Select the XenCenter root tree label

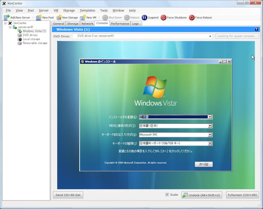(x=20, y=23)
